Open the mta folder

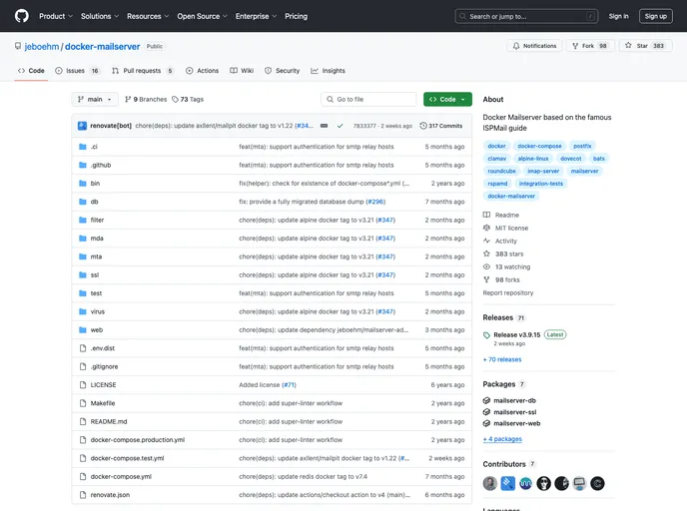[96, 257]
